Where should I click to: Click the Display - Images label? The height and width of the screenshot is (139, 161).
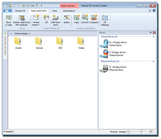tap(118, 131)
